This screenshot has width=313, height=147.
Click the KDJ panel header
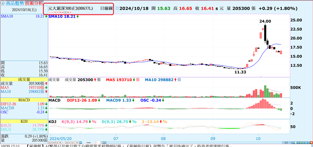(x=24, y=121)
